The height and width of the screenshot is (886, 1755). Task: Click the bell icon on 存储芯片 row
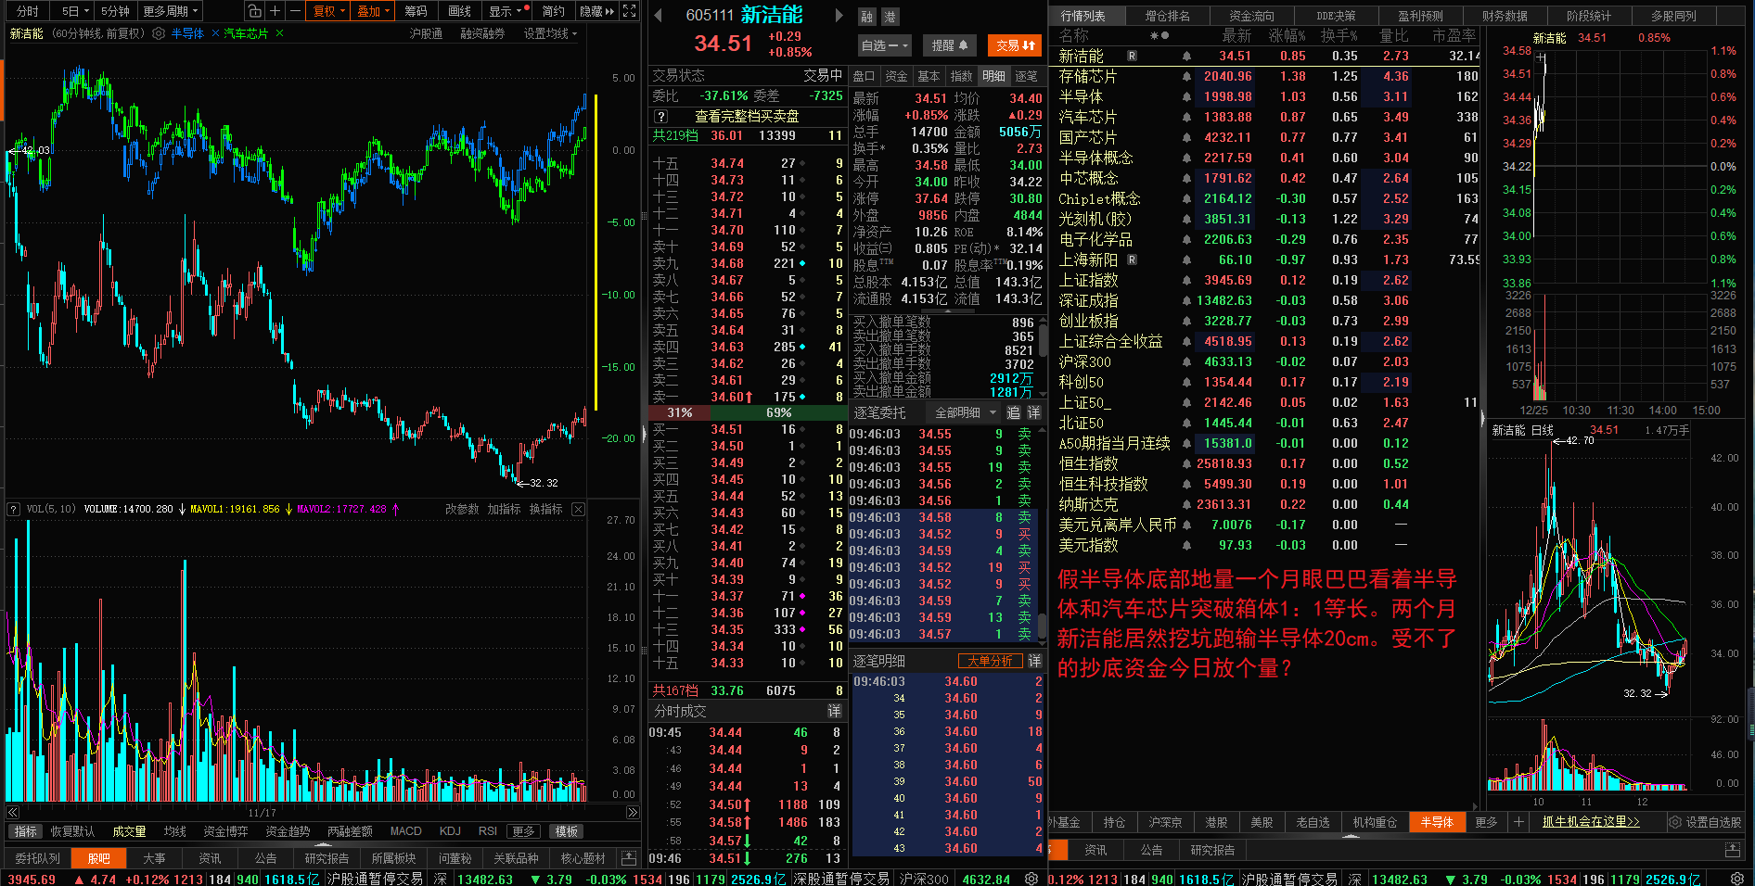tap(1186, 77)
